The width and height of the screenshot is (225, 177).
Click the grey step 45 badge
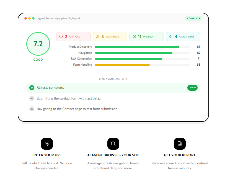pos(32,109)
